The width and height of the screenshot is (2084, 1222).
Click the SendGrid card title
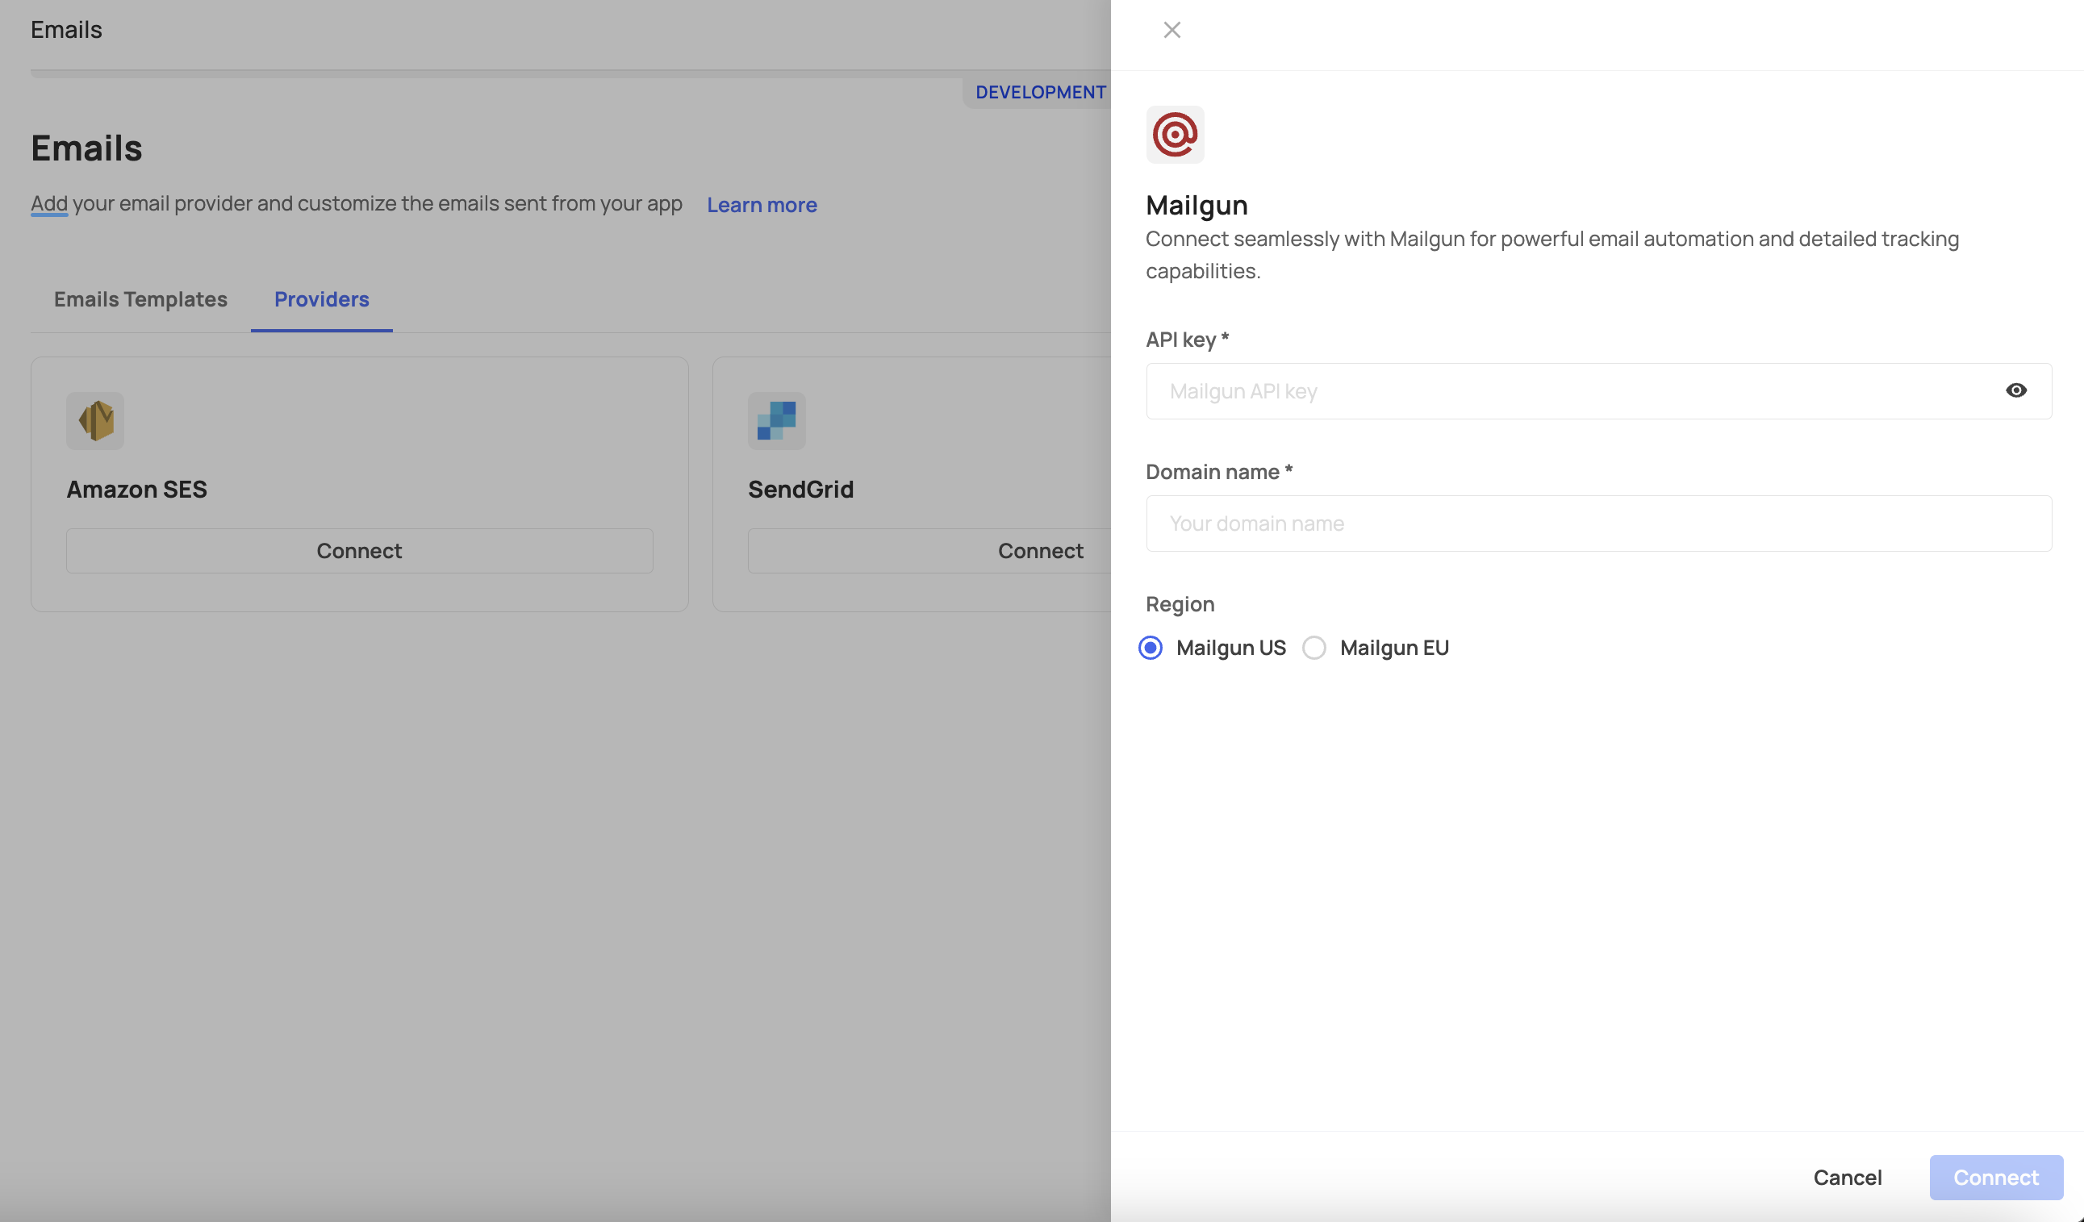tap(800, 490)
